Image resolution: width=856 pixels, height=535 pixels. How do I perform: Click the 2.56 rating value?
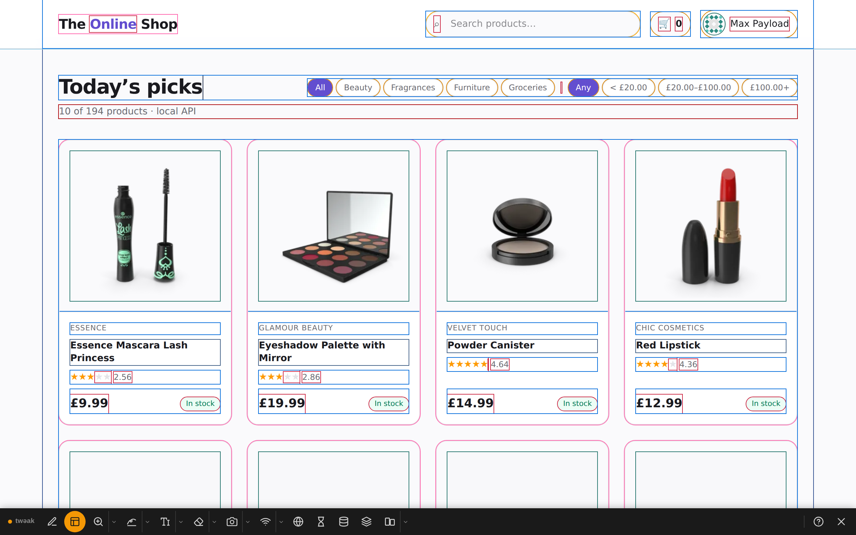pos(122,377)
